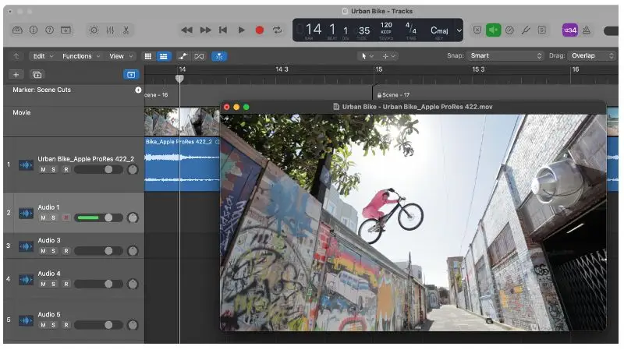Add a new track with plus button
Screen dimensions: 624x350
[16, 75]
